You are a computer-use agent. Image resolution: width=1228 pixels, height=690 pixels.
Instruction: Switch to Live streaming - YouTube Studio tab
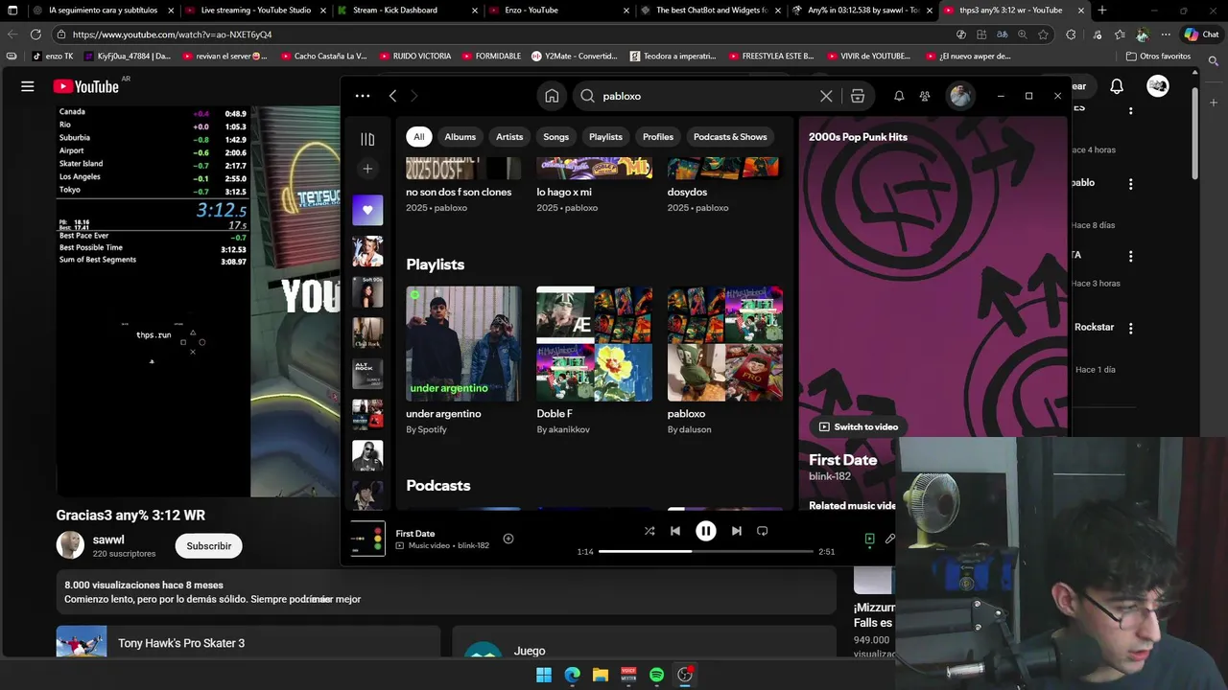tap(254, 11)
